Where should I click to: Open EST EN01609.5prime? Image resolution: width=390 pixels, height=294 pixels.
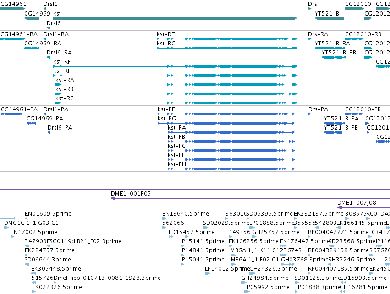tap(48, 214)
